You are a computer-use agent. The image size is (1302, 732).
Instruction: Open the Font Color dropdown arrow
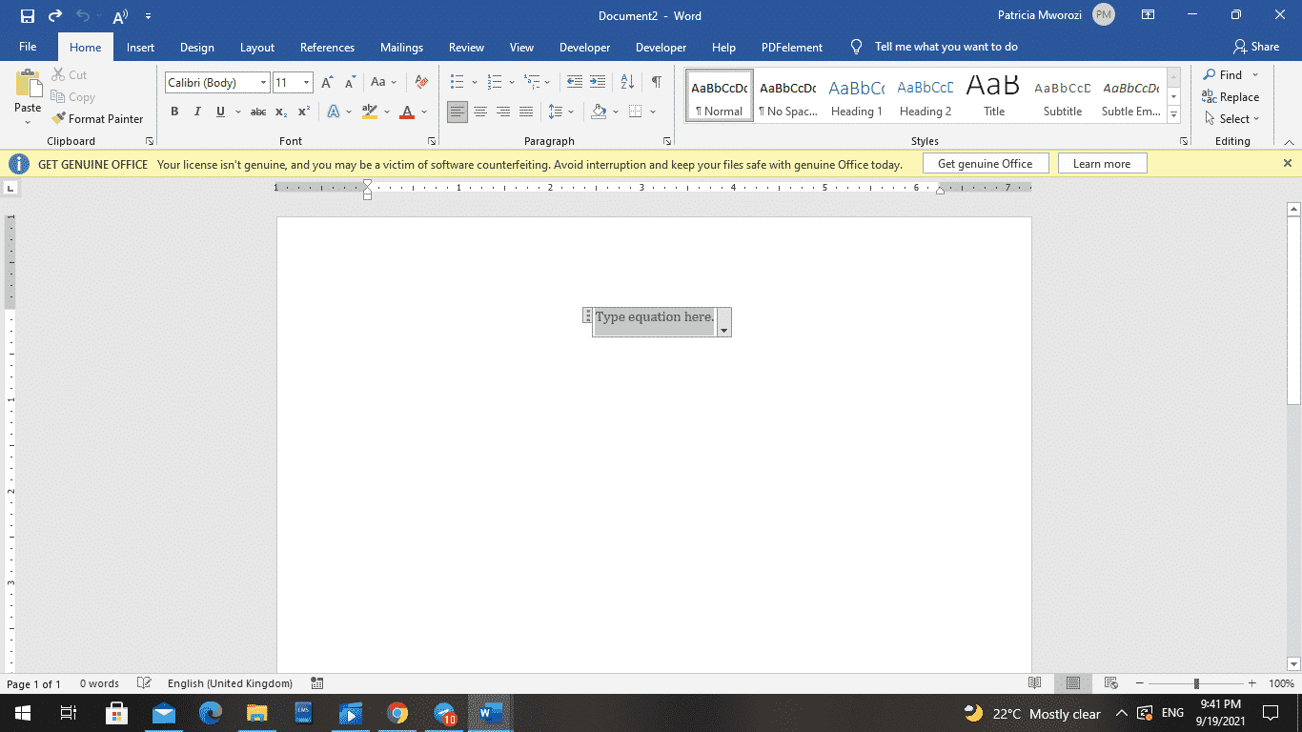pos(423,112)
